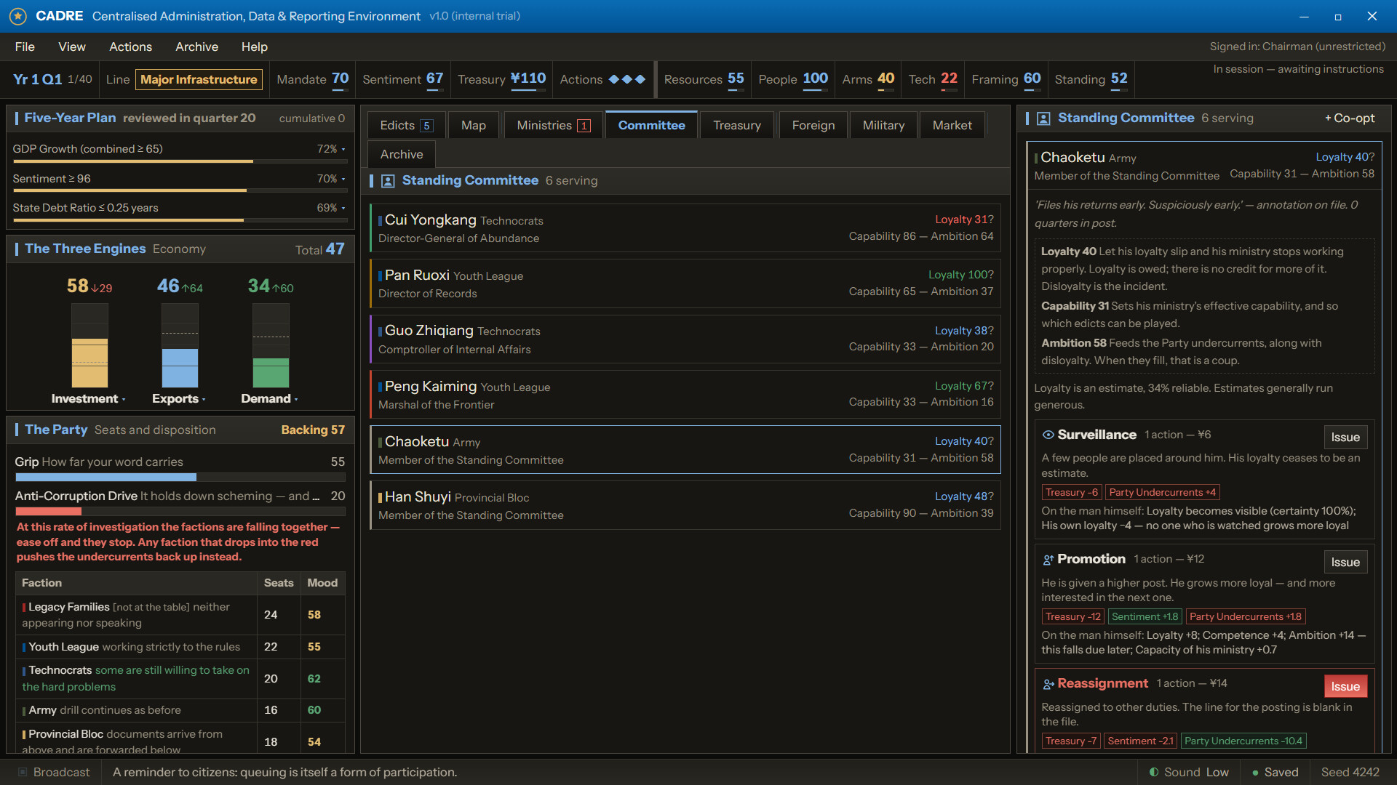This screenshot has height=785, width=1397.
Task: Click the Anti-Corruption Drive red bar
Action: (180, 512)
